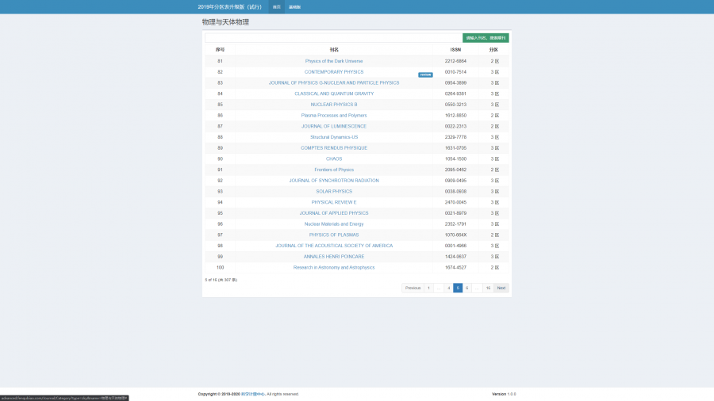Viewport: 714px width, 401px height.
Task: Open the ANNALES HENRI POINCARE link
Action: pos(334,257)
